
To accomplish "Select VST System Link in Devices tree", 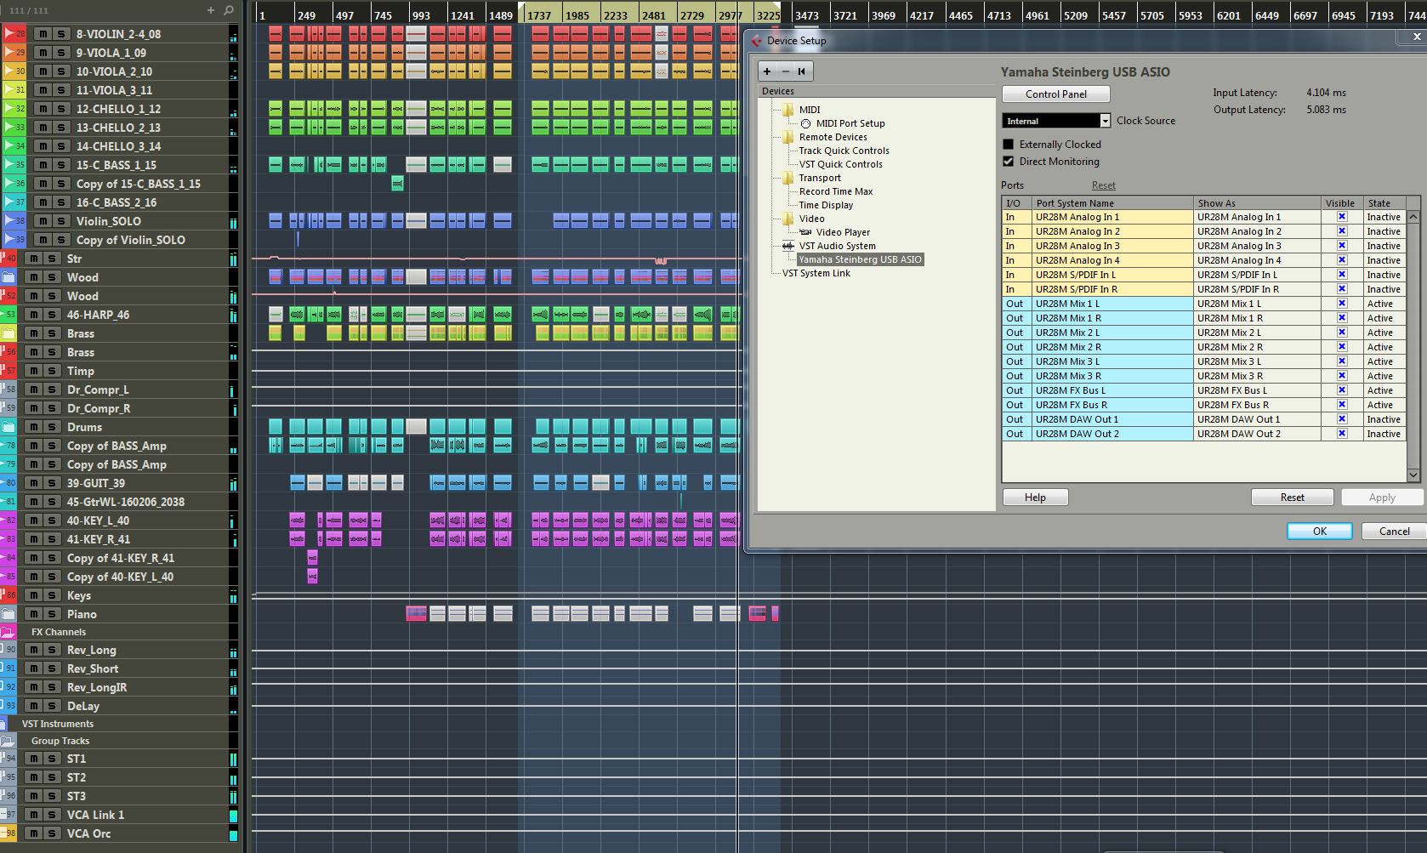I will [816, 273].
